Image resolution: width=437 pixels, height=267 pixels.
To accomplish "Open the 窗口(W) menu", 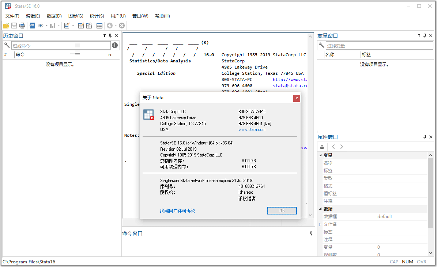I will pos(140,16).
